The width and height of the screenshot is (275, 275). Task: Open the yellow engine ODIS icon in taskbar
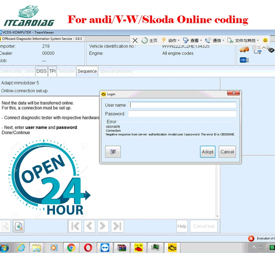point(172,248)
